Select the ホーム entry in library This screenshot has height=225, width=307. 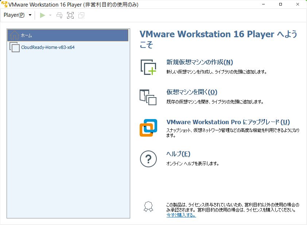point(68,35)
